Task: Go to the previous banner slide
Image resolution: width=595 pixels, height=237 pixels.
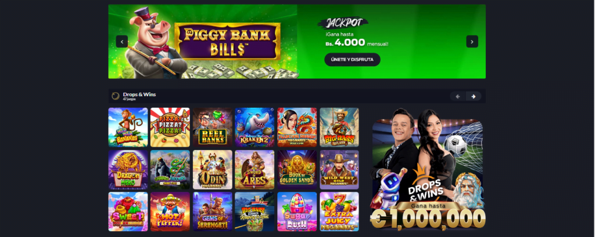Action: point(122,41)
